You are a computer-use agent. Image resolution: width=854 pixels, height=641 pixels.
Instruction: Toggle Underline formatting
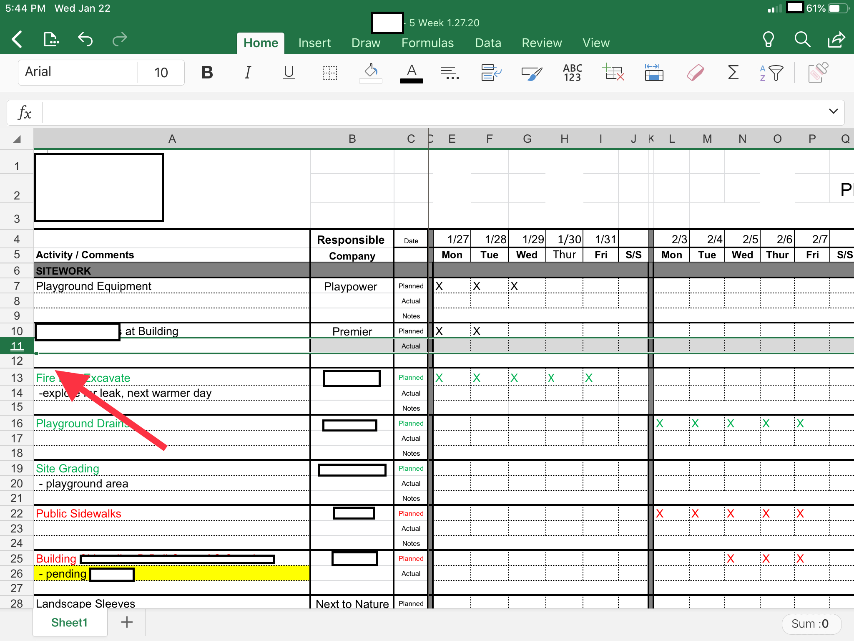pyautogui.click(x=289, y=73)
